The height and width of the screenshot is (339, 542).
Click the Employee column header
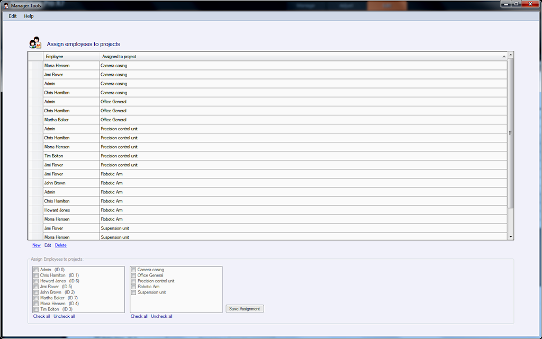click(x=71, y=56)
